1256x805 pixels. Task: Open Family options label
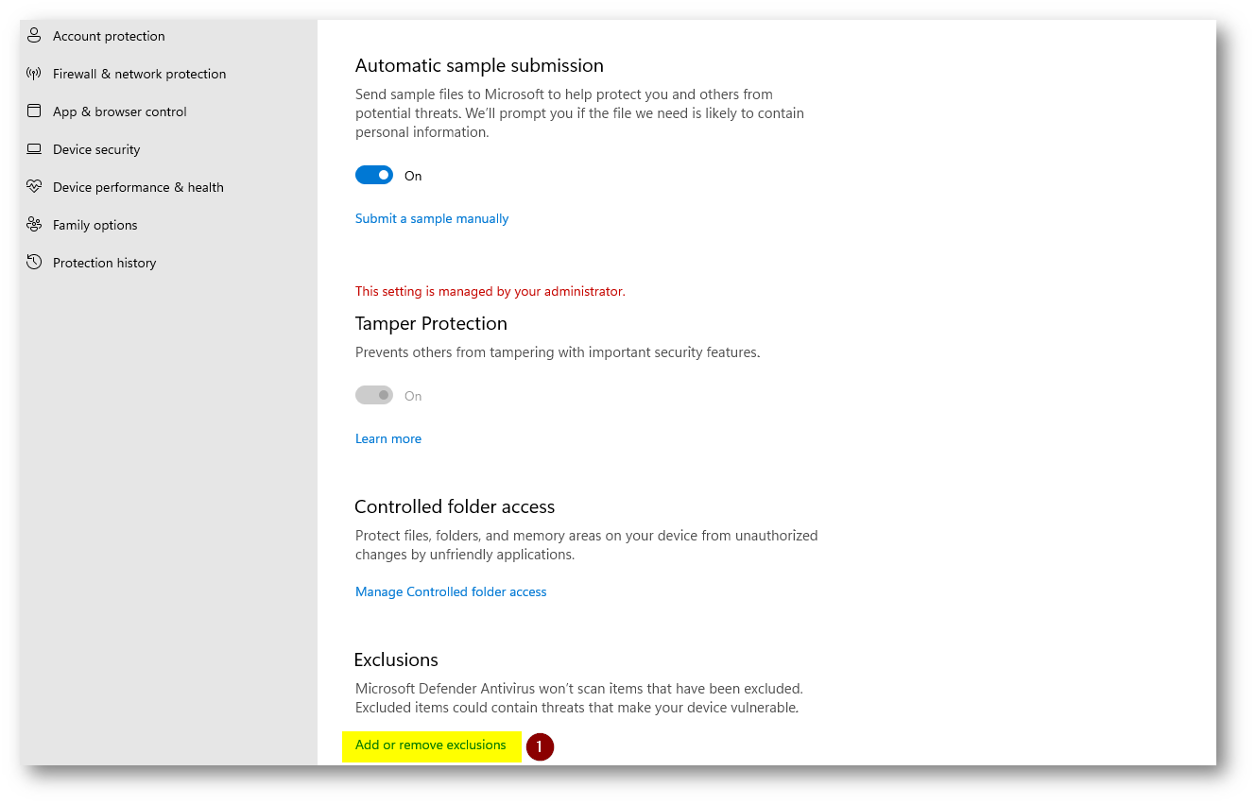point(95,225)
